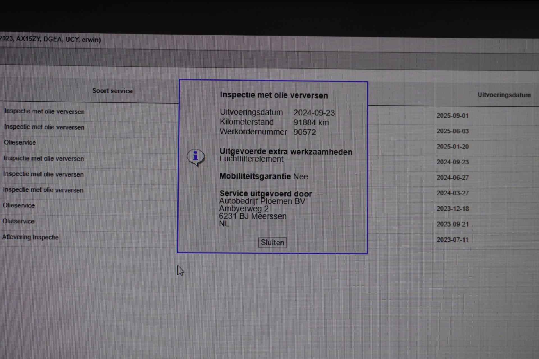Select the last Olieservice row above Aflevering
This screenshot has height=359, width=539.
coord(19,221)
